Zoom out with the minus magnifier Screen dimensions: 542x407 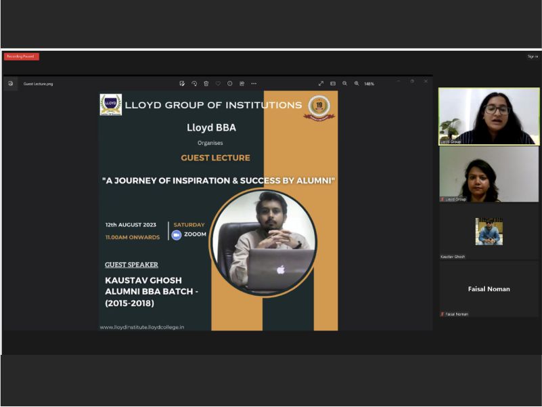coord(344,83)
